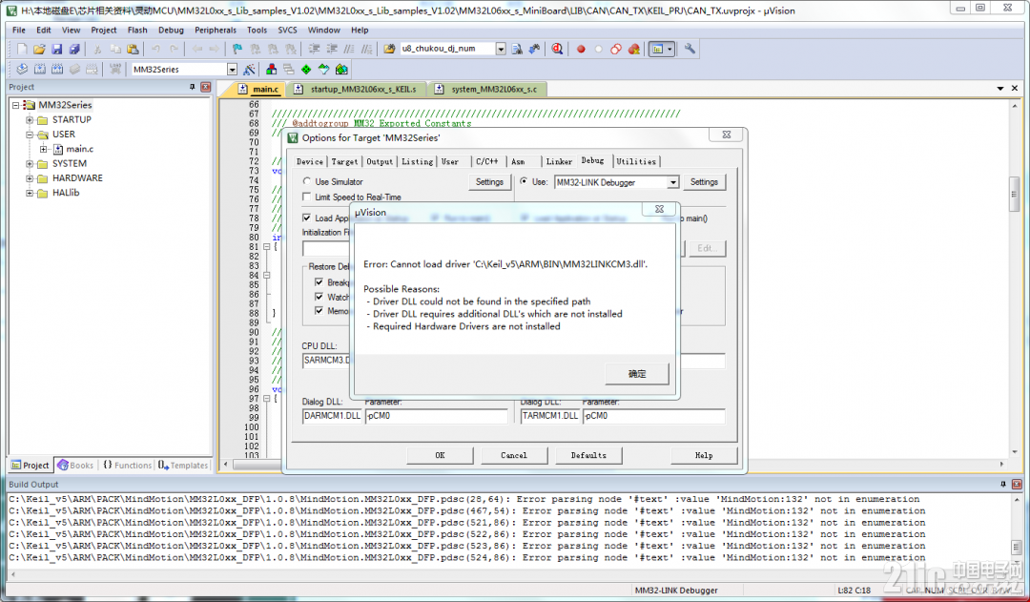
Task: Click the Paste clipboard toolbar icon
Action: click(133, 49)
